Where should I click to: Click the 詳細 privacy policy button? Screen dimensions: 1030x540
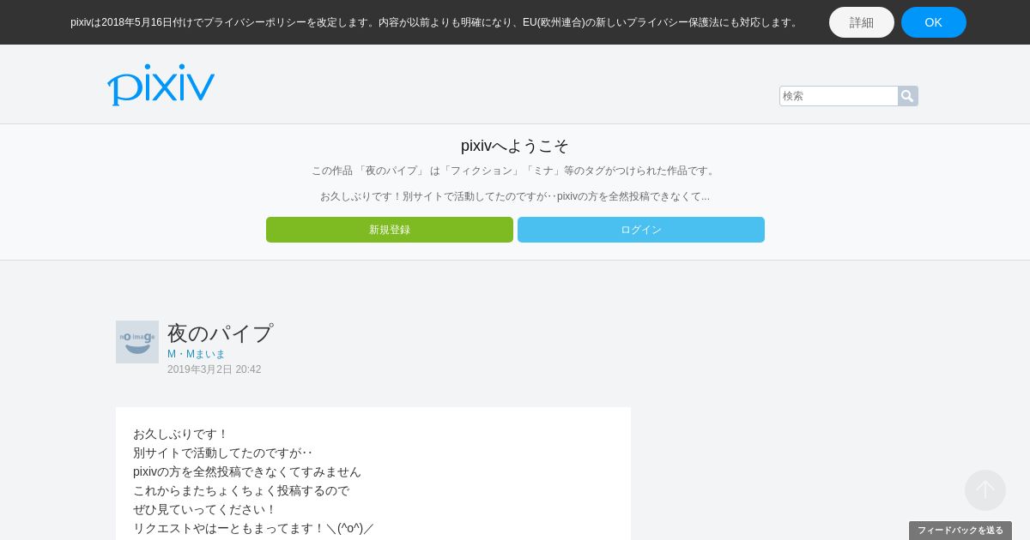862,22
